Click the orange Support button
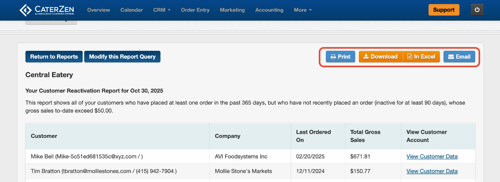500x182 pixels. [444, 10]
